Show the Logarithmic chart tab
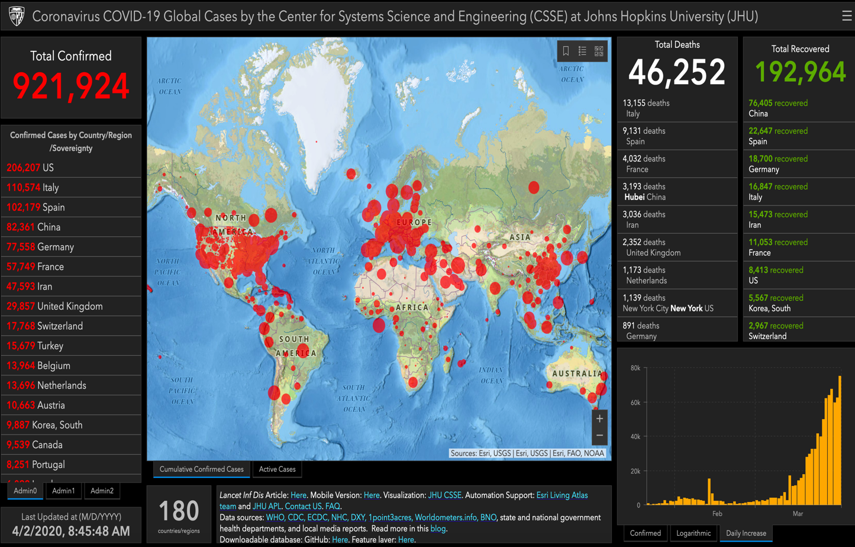Viewport: 855px width, 547px height. coord(693,533)
